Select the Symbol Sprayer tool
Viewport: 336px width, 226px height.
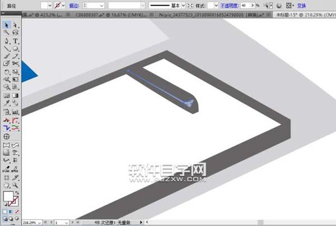coord(6,112)
